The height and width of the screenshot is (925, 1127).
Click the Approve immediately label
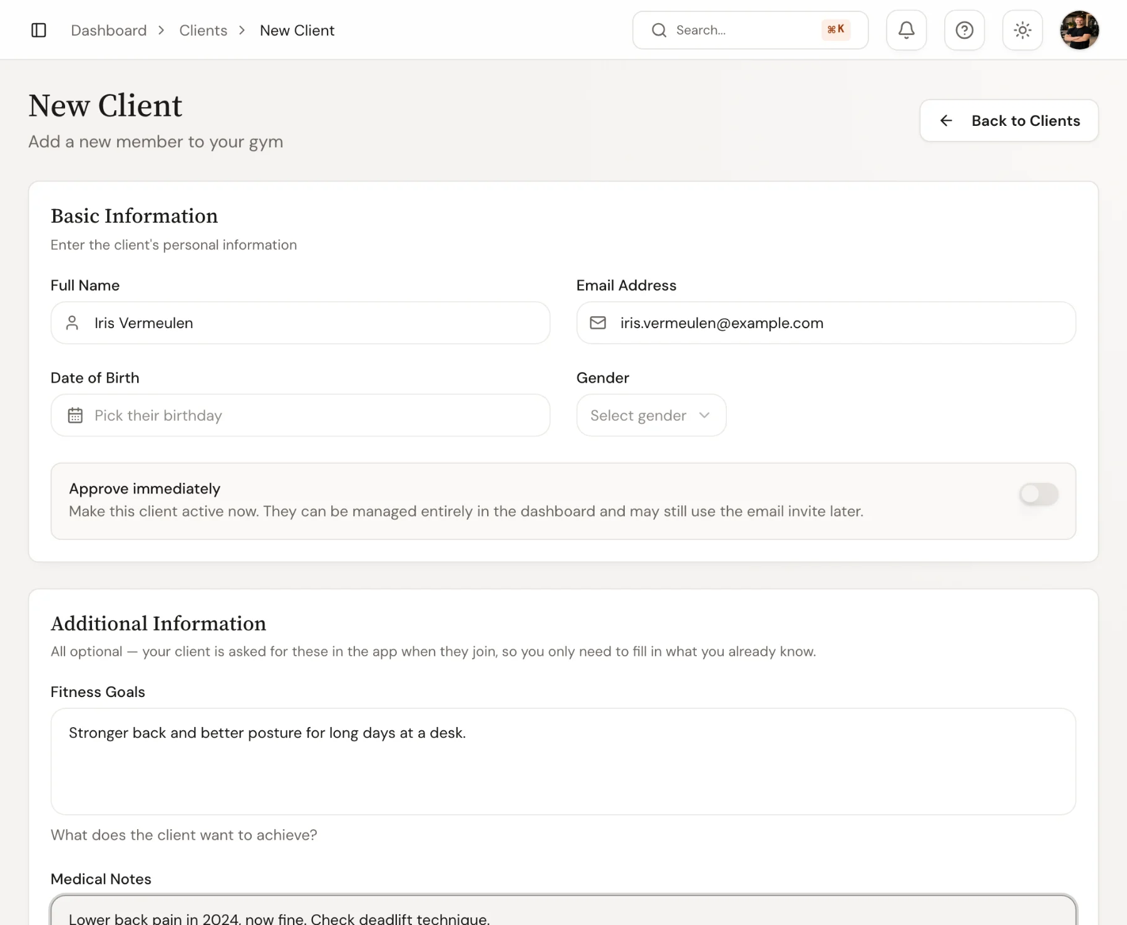145,488
